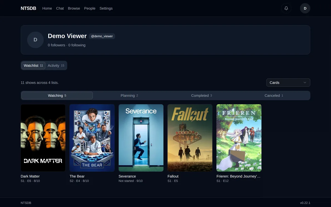This screenshot has height=207, width=331.
Task: Click Frieren: Beyond Journey's title text
Action: 238,176
